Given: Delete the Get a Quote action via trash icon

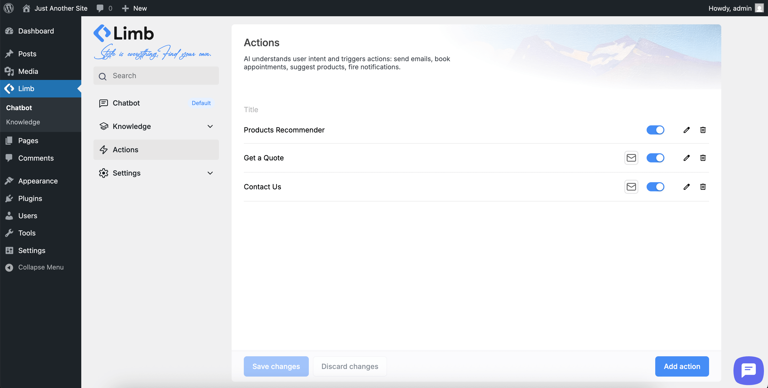Looking at the screenshot, I should 703,158.
